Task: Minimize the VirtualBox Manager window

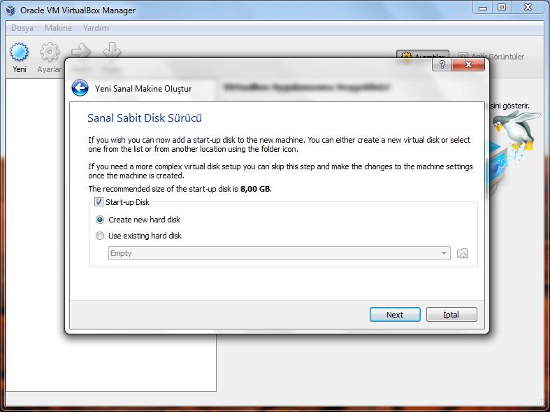Action: click(483, 8)
